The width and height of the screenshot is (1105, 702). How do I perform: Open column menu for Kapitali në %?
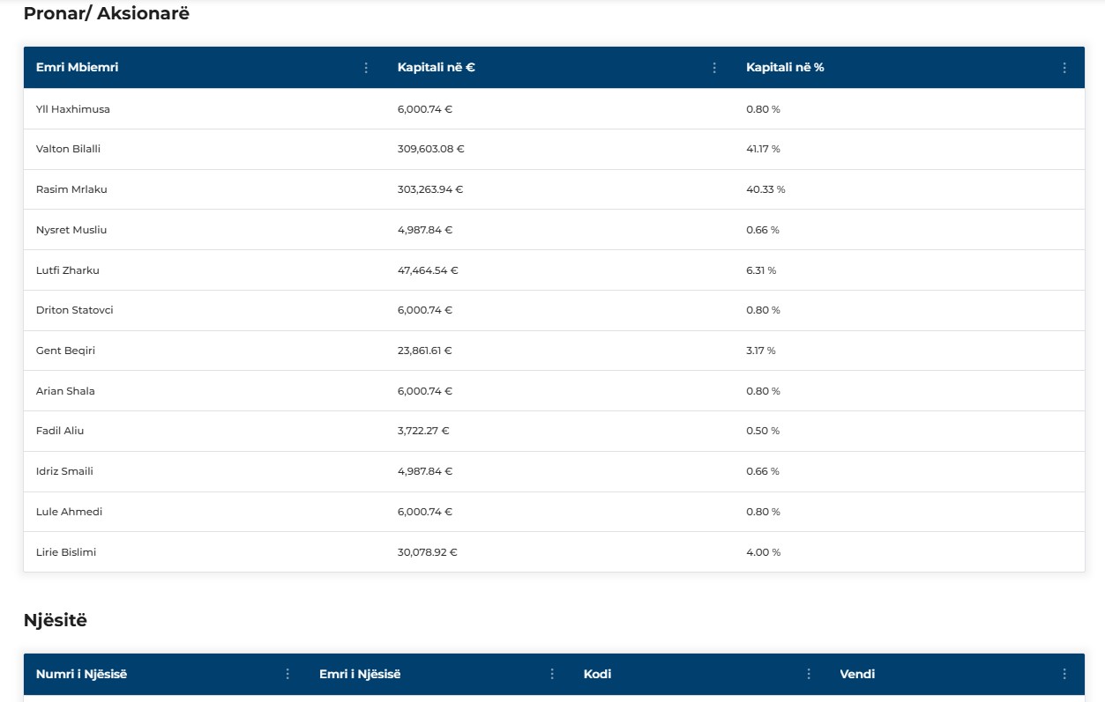point(1064,68)
